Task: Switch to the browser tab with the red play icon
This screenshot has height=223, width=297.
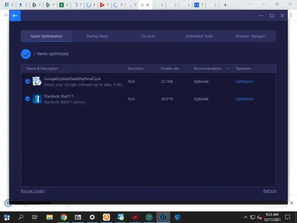Action: 104,5
